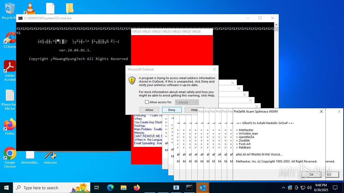Switch to the cmd window on taskbar
This screenshot has width=344, height=193.
click(189, 188)
